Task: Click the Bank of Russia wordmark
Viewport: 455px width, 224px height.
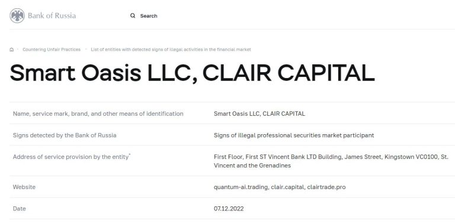Action: 52,15
